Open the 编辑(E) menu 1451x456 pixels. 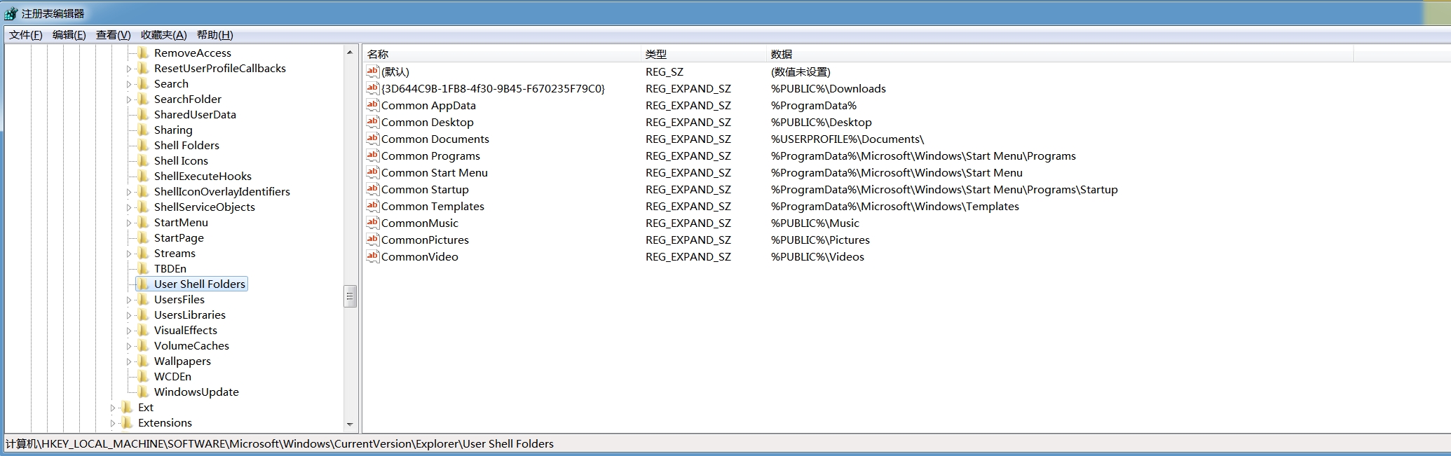click(x=69, y=35)
